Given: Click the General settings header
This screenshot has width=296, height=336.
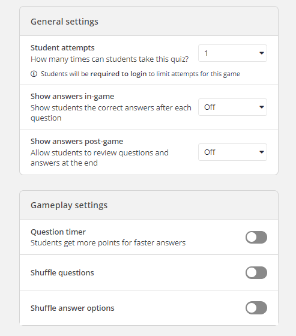Looking at the screenshot, I should coord(64,22).
